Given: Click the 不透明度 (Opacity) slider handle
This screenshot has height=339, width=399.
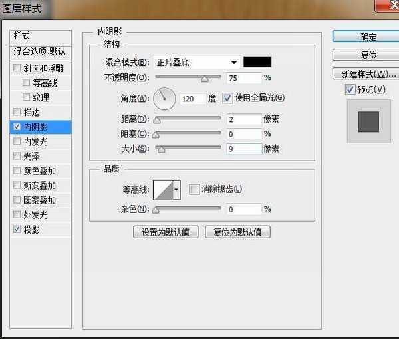Looking at the screenshot, I should [204, 78].
